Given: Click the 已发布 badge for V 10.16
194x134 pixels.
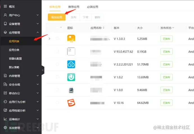Looking at the screenshot, I should tap(166, 103).
